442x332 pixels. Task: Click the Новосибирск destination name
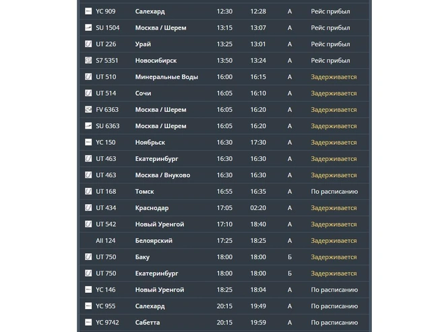click(156, 61)
